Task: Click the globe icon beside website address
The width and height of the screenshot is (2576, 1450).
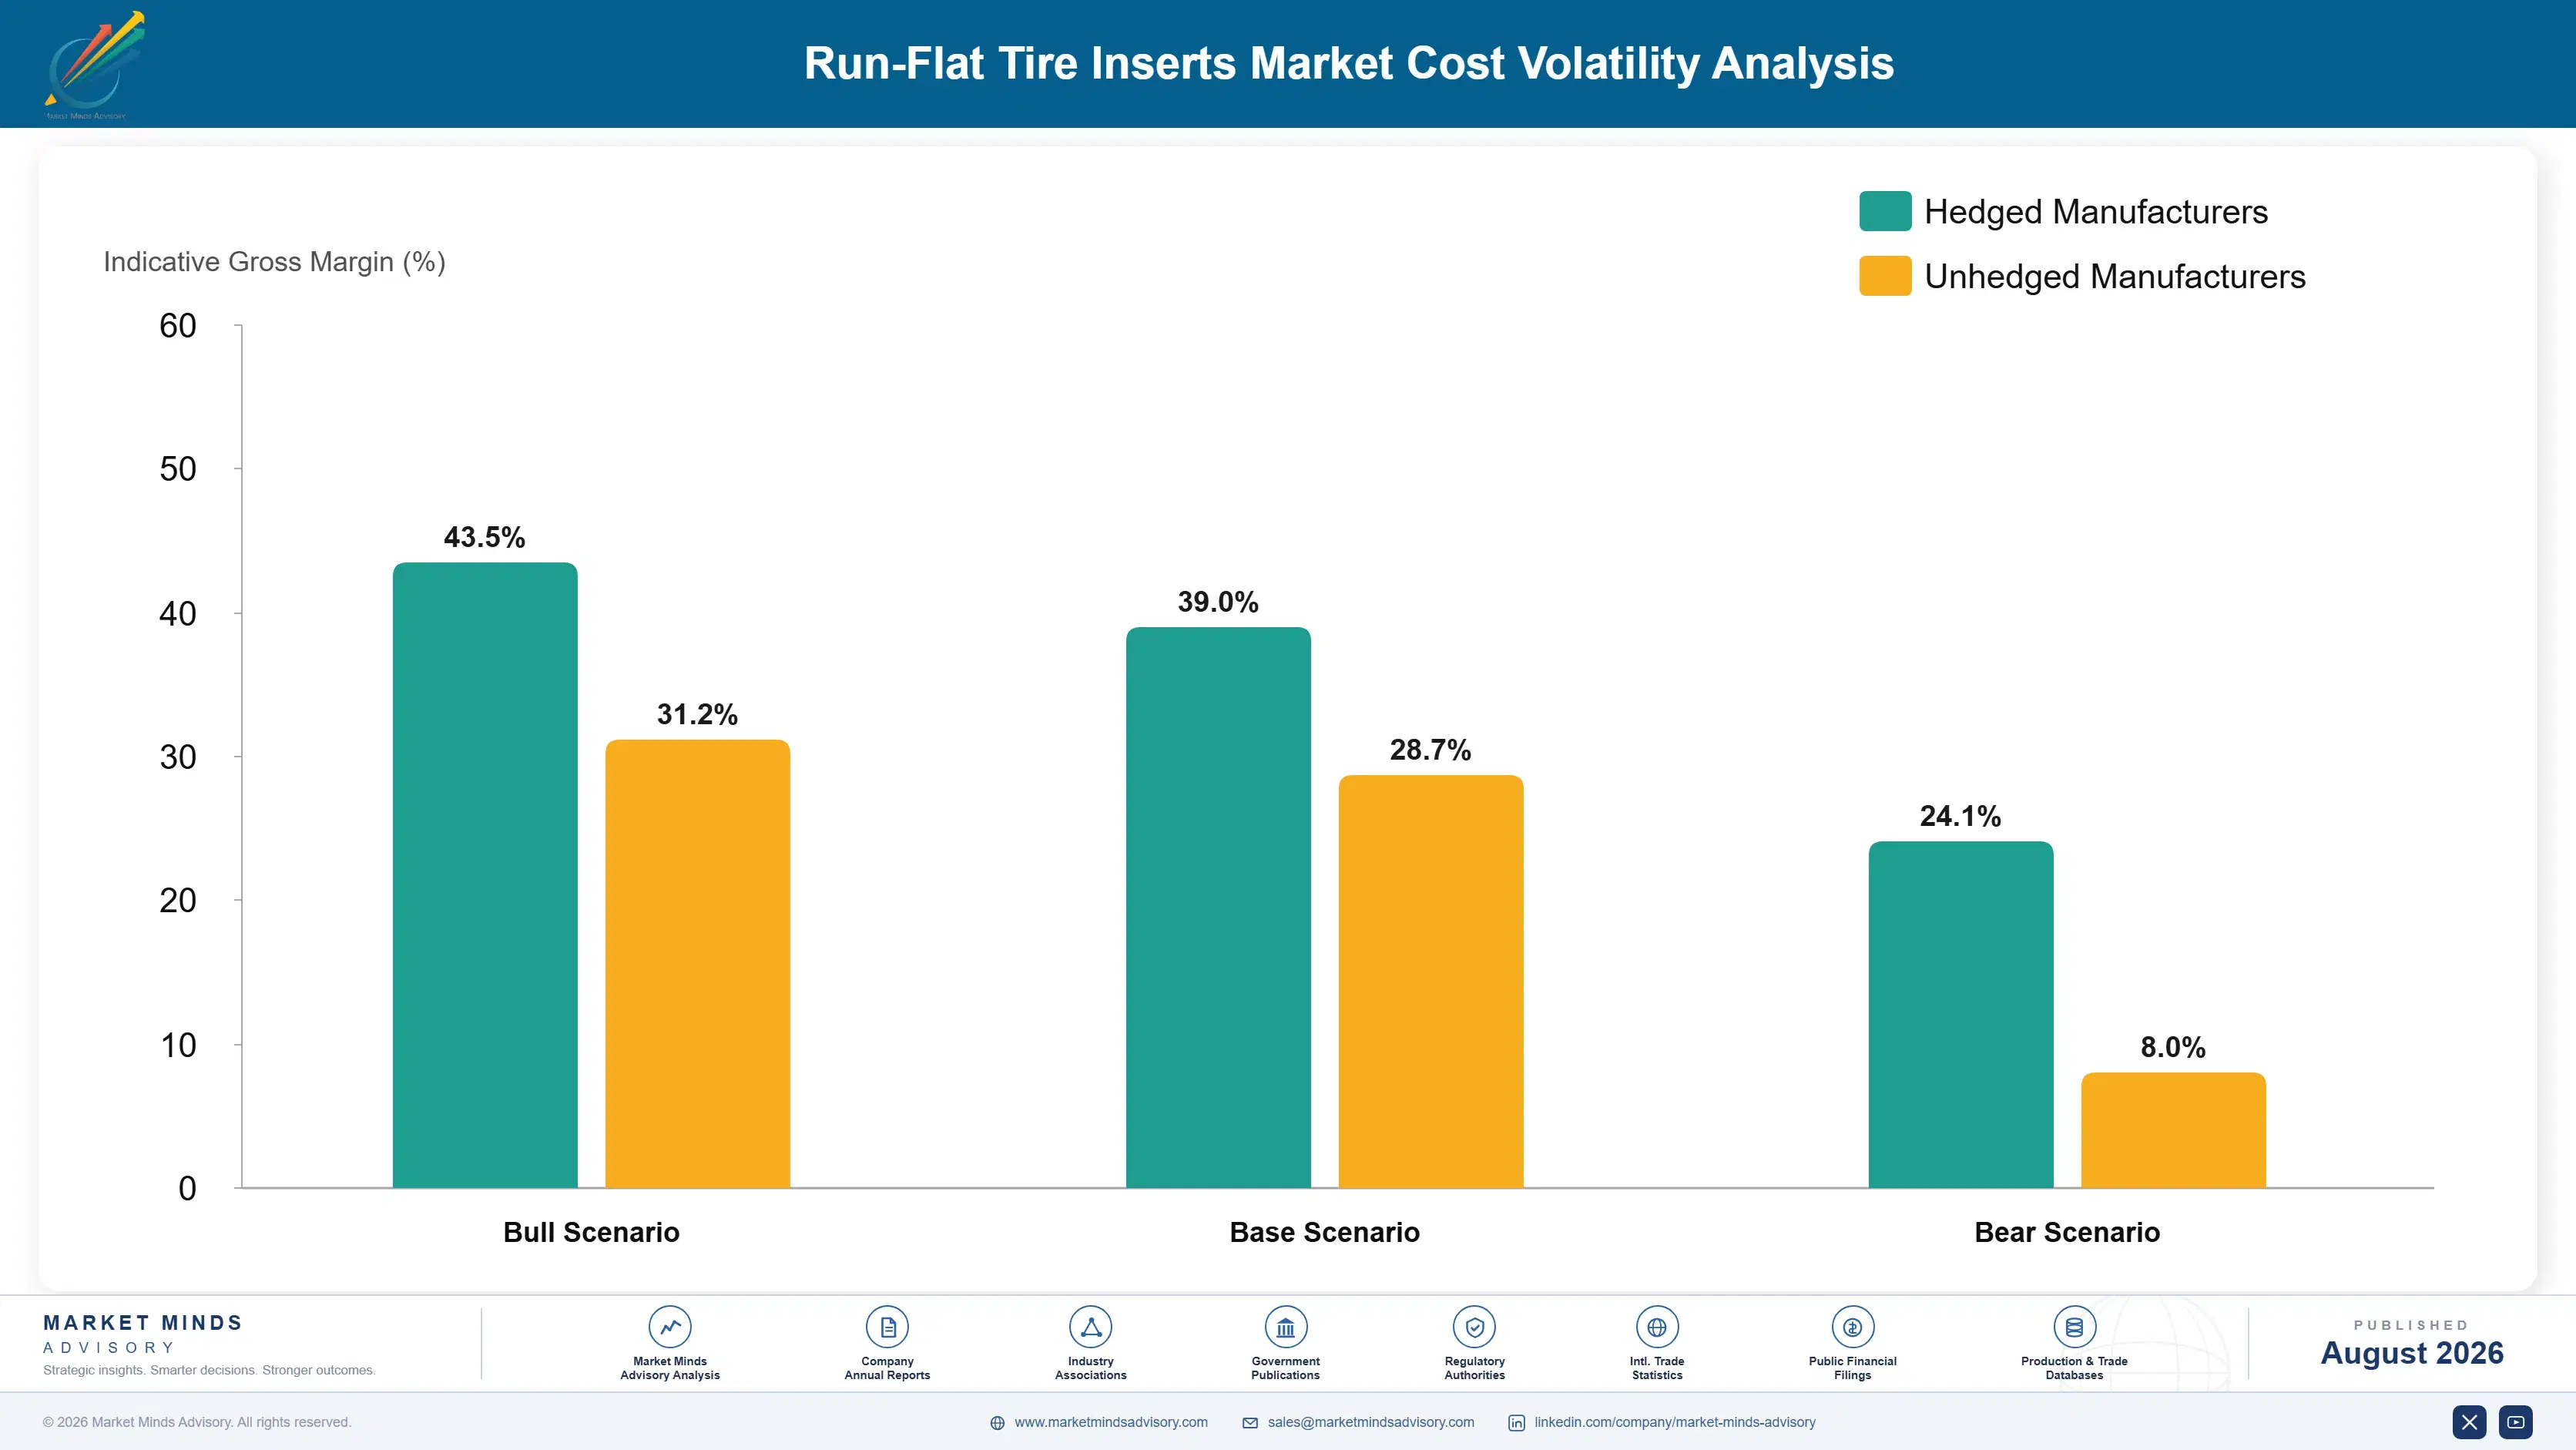Action: tap(997, 1423)
